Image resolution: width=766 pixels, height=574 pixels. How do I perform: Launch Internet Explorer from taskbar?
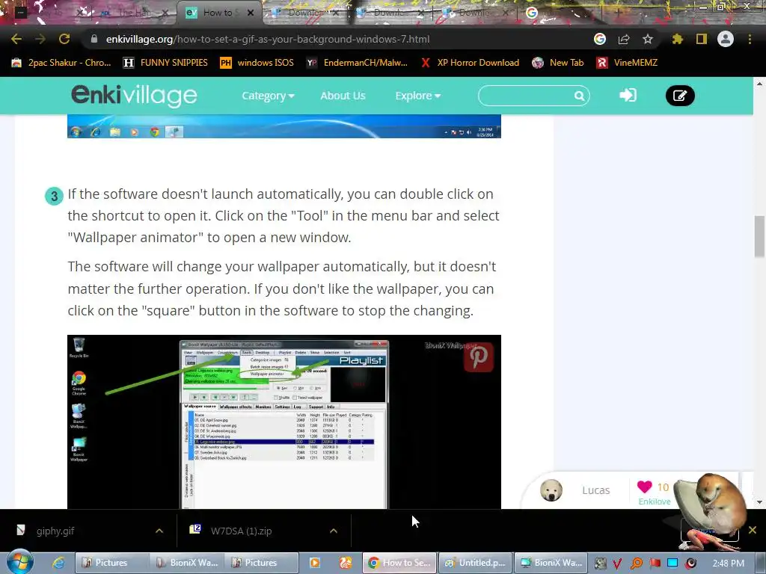pyautogui.click(x=58, y=563)
